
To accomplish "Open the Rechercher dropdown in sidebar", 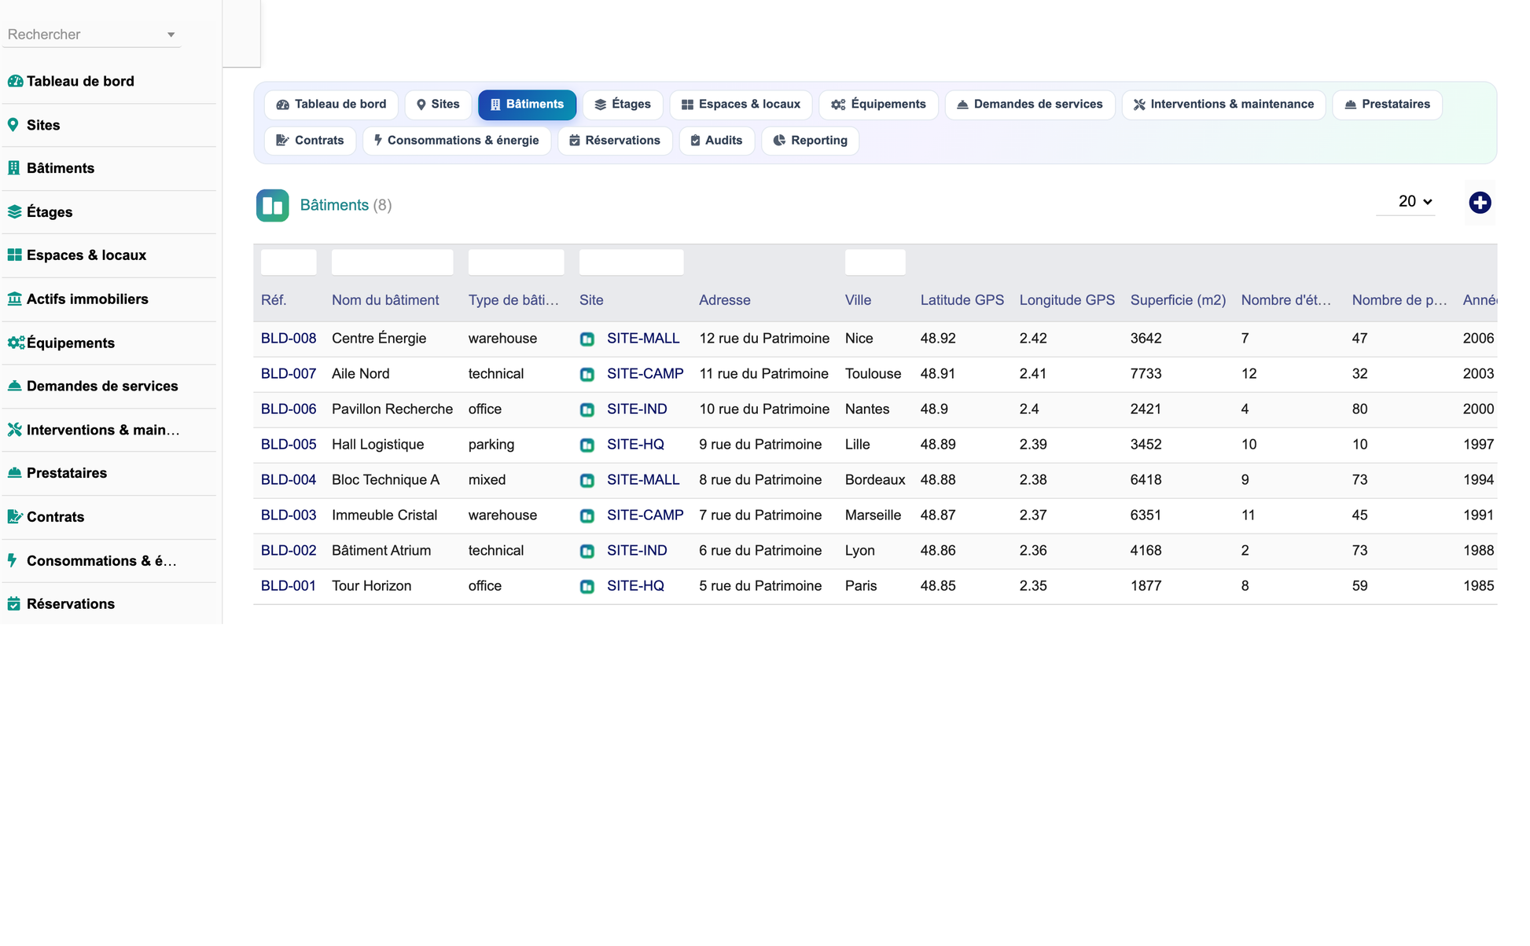I will pos(91,35).
